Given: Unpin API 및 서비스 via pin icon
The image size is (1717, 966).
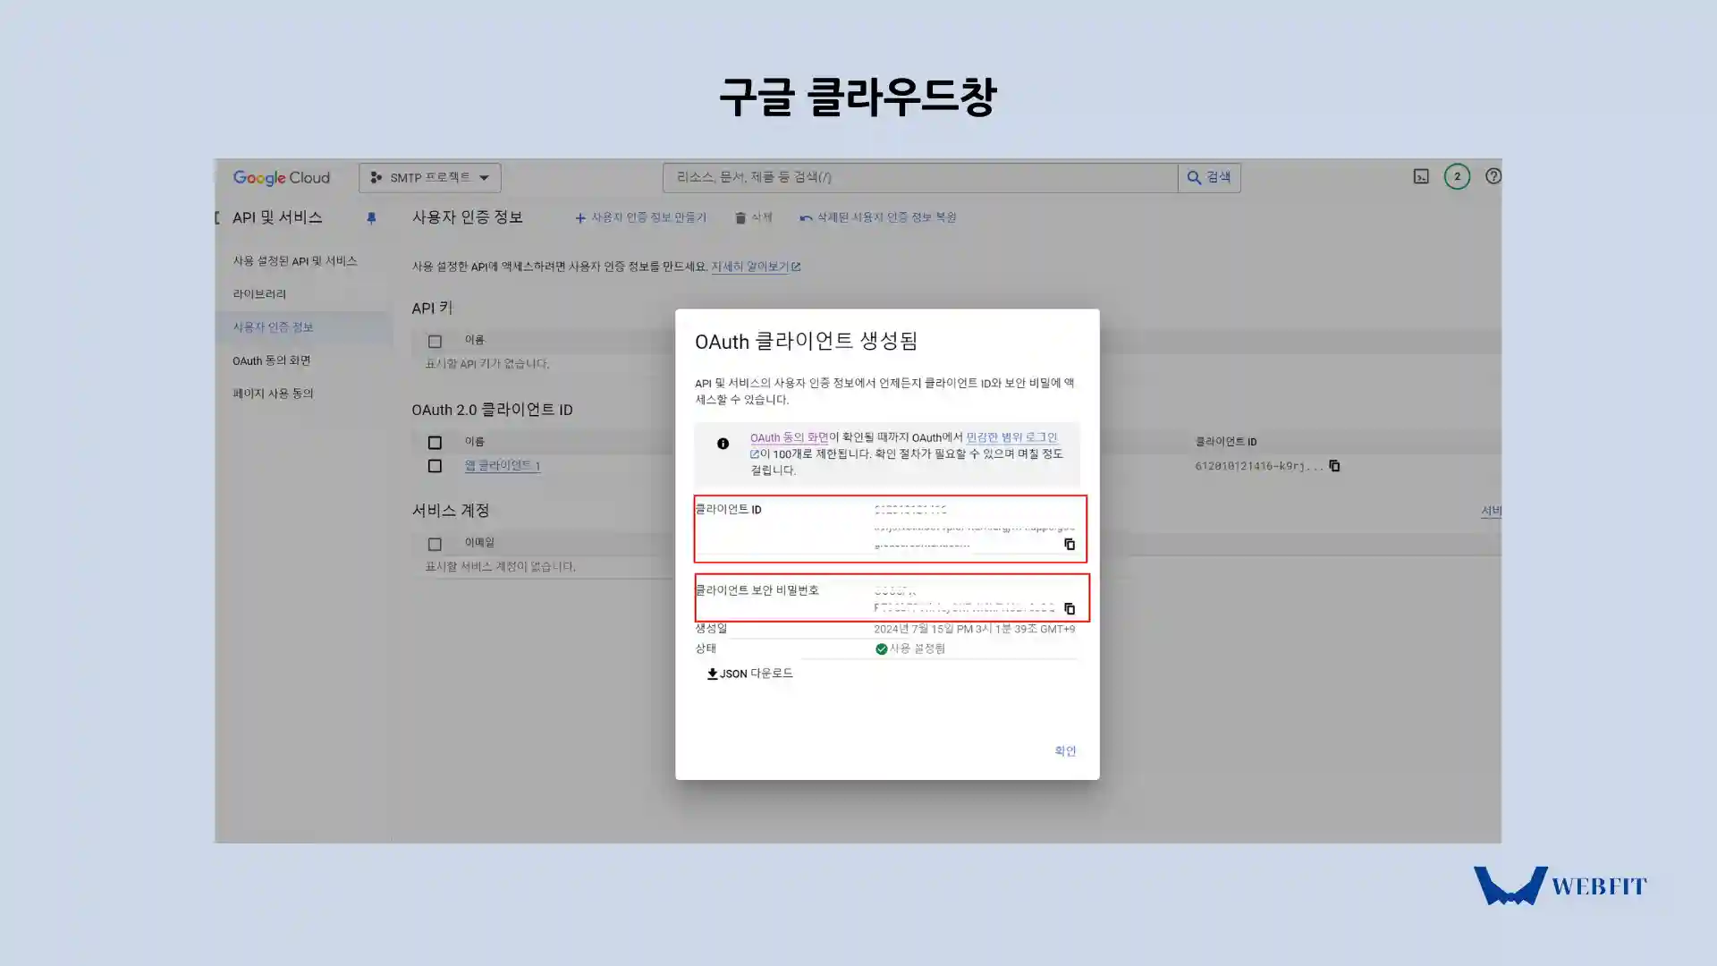Looking at the screenshot, I should point(371,218).
